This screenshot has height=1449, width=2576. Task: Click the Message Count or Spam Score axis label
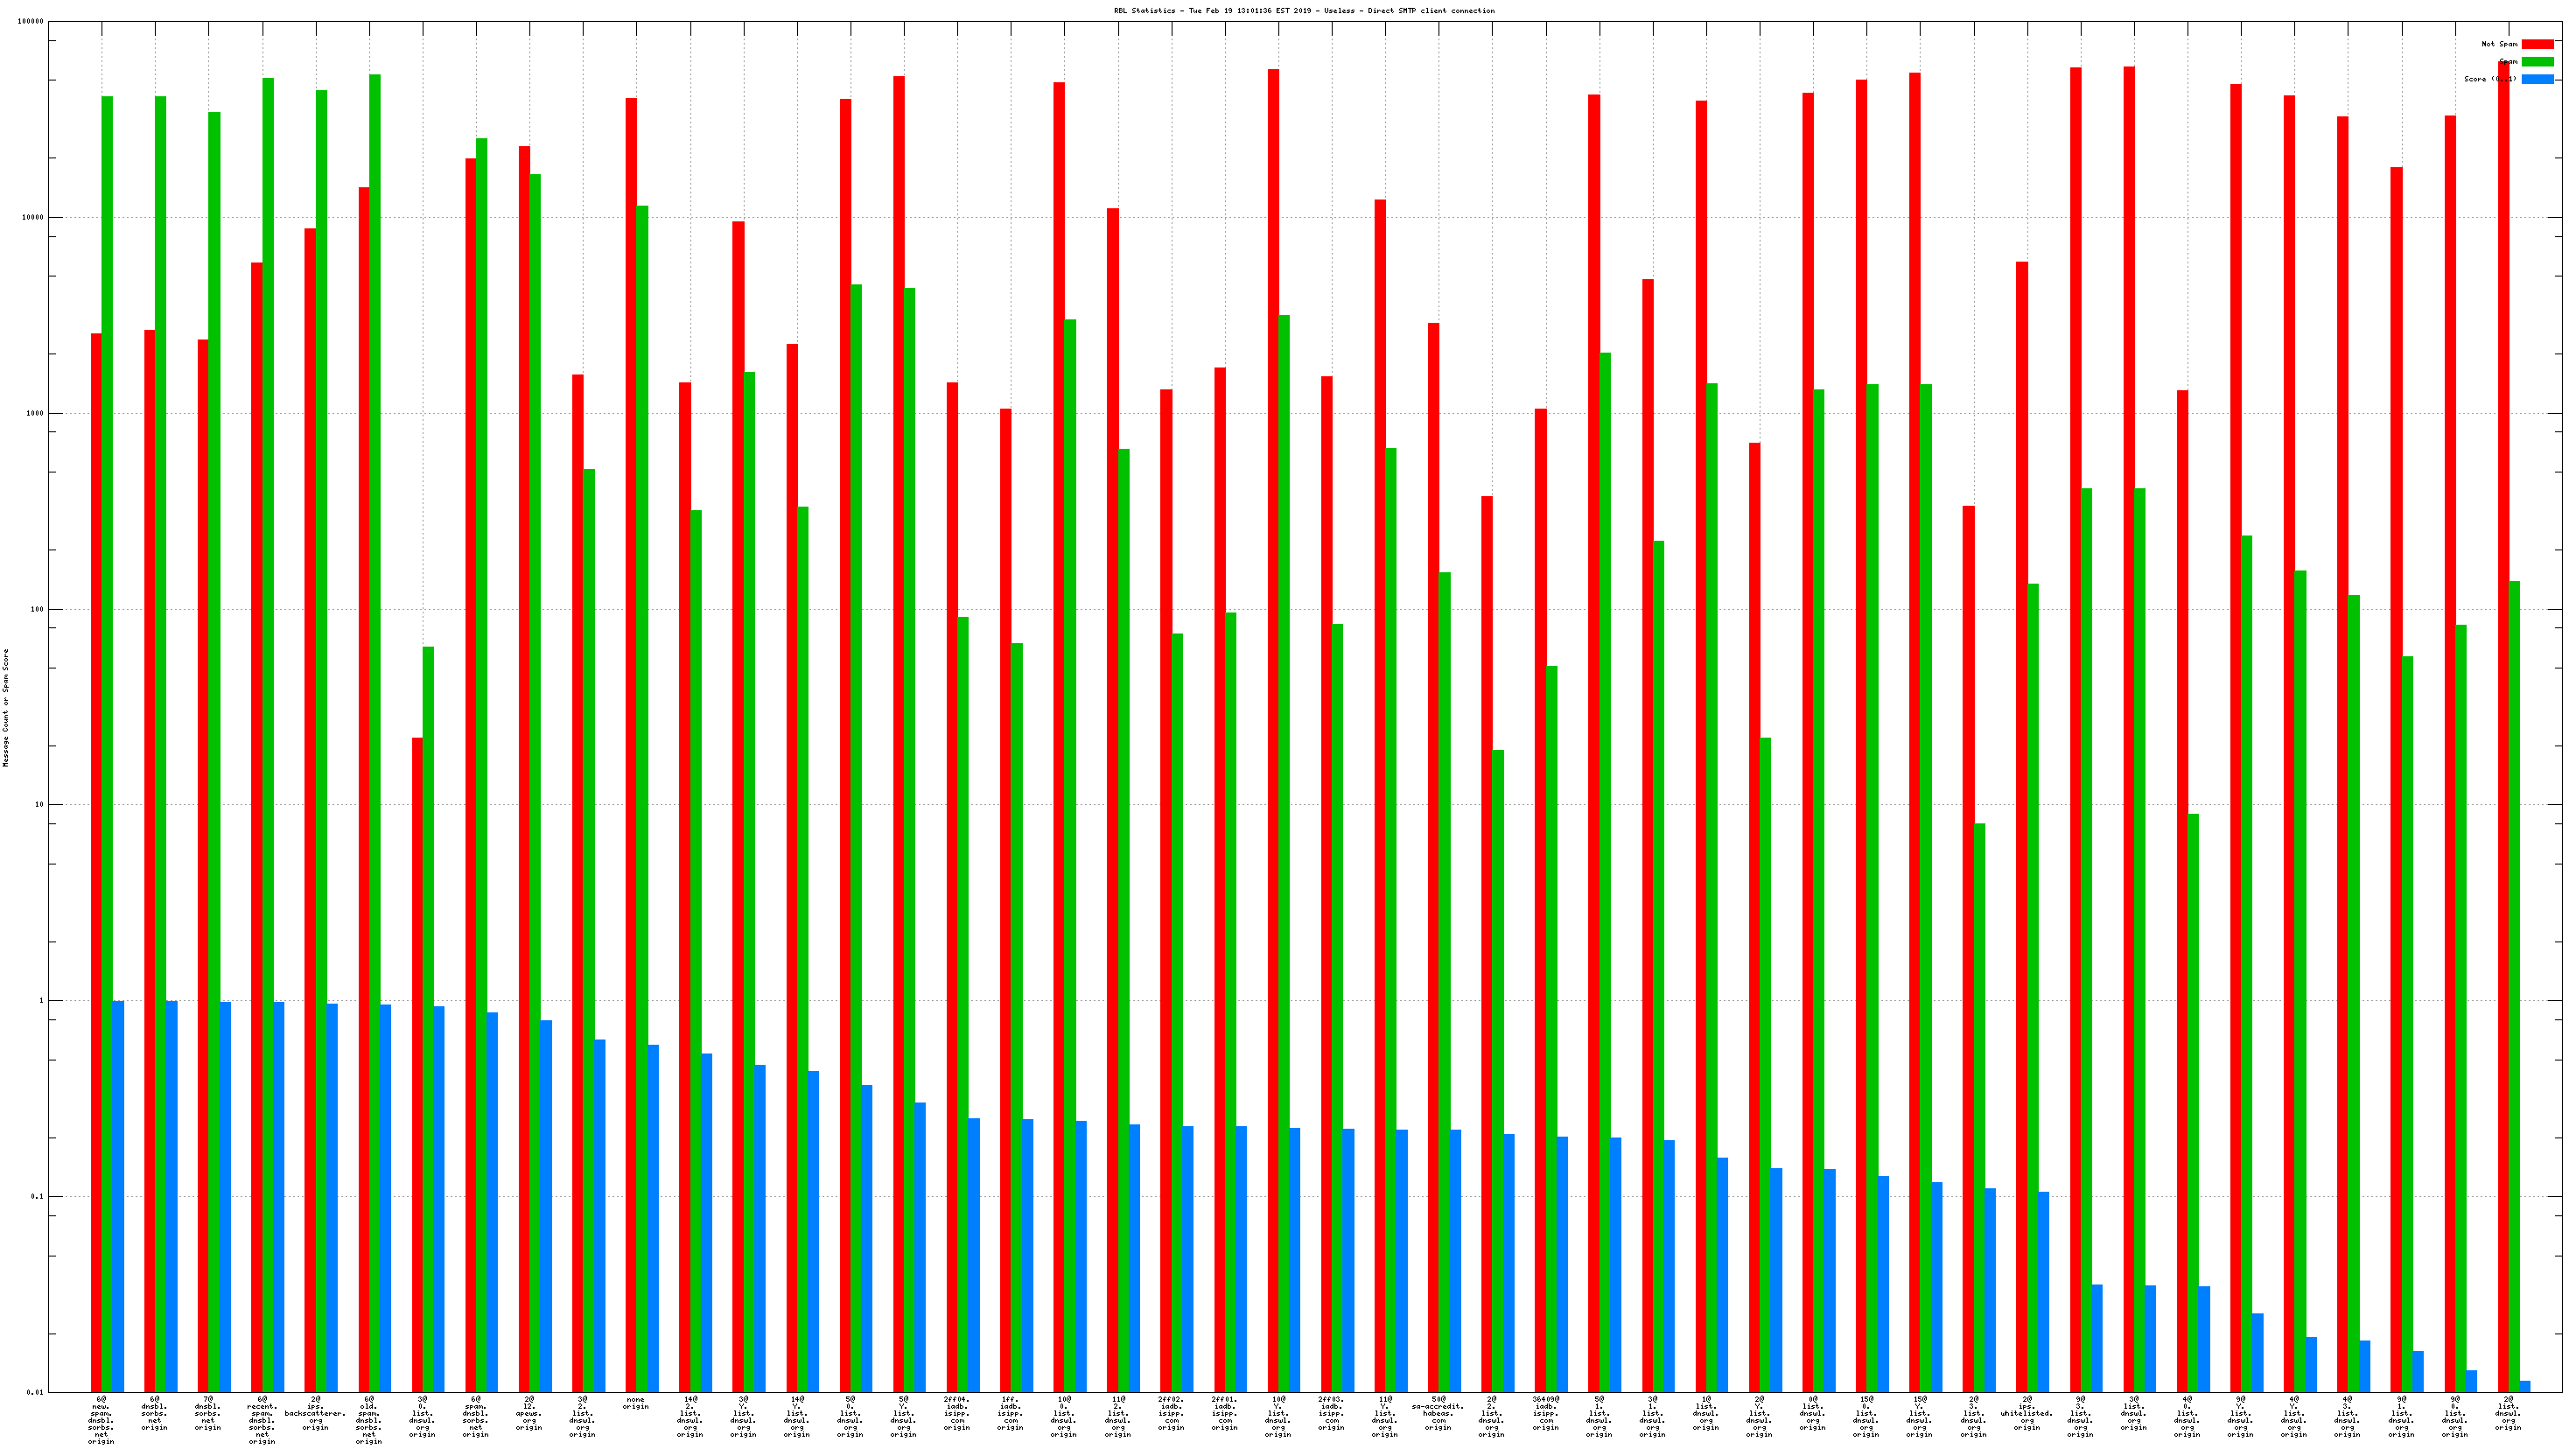click(6, 708)
